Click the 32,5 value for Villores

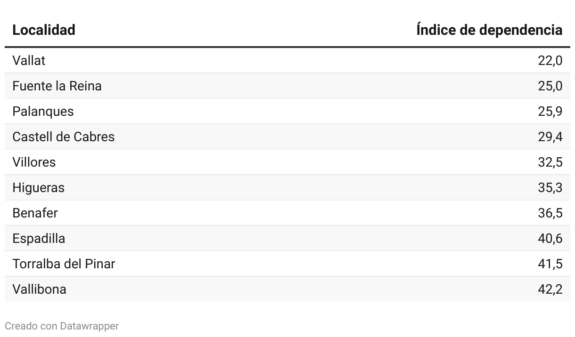pos(550,162)
